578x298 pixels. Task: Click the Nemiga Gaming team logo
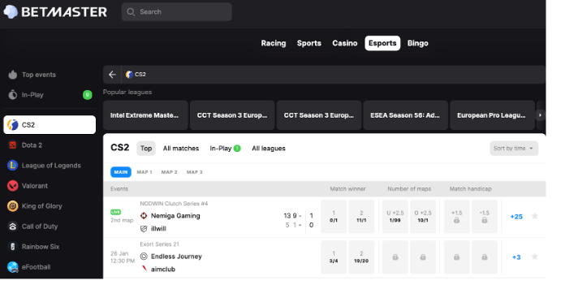(144, 216)
